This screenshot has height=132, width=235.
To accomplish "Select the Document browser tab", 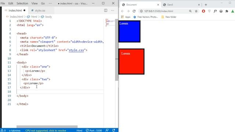I will [x=140, y=5].
